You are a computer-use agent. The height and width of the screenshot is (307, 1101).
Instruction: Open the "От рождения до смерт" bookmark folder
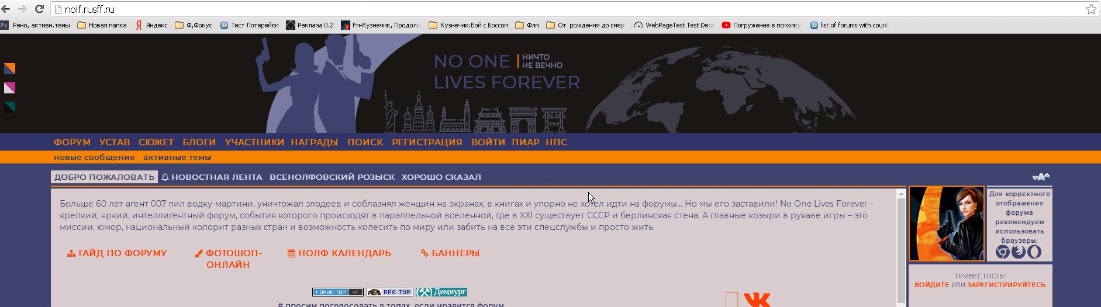click(586, 25)
